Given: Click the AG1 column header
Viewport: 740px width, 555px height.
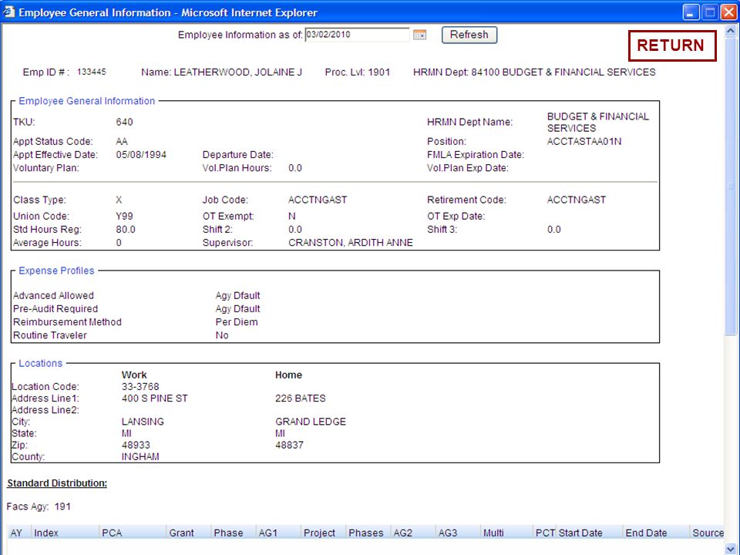Looking at the screenshot, I should pyautogui.click(x=278, y=533).
